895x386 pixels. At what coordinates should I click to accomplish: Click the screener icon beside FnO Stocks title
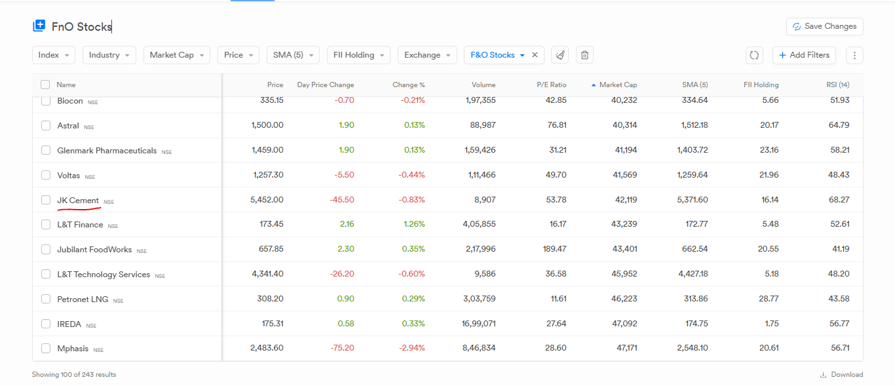[39, 26]
